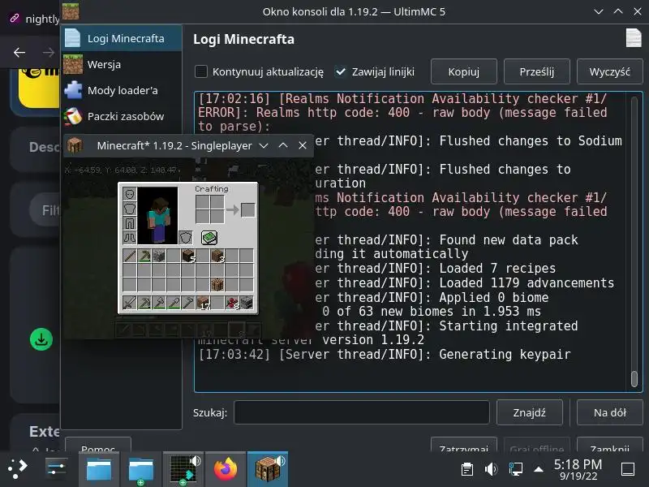Open the first Dolphin folder taskbar icon

98,469
